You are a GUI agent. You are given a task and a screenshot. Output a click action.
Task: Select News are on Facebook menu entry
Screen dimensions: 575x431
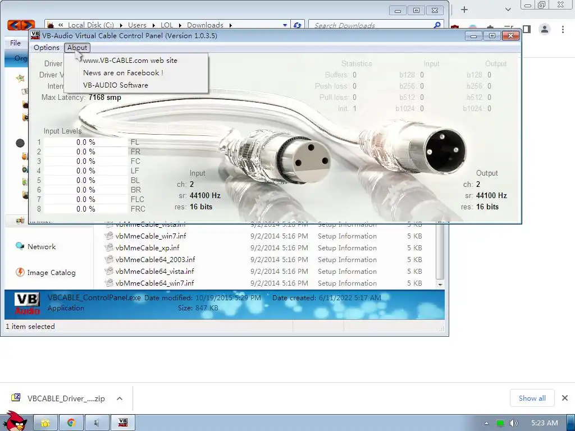(x=123, y=73)
